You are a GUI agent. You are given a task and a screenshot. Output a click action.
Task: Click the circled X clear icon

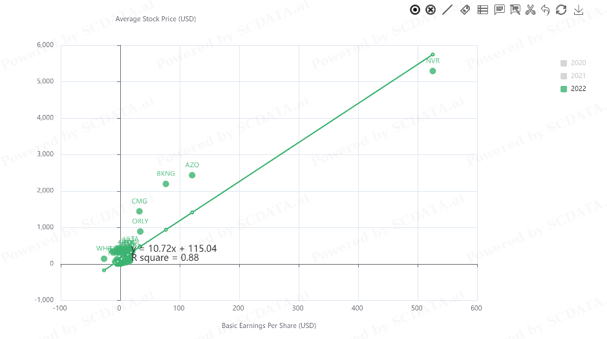click(431, 10)
